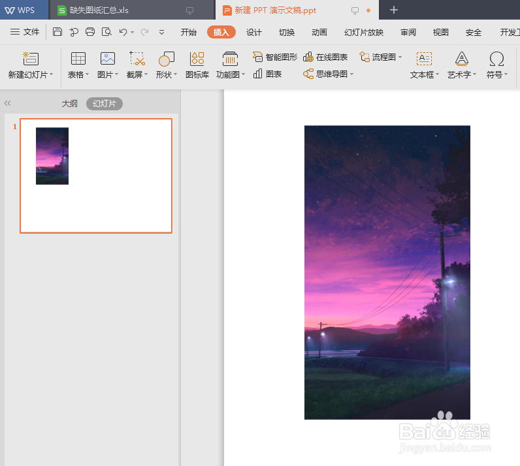The height and width of the screenshot is (466, 520).
Task: Click the output-as-PDF icon next to Save
Action: 74,32
